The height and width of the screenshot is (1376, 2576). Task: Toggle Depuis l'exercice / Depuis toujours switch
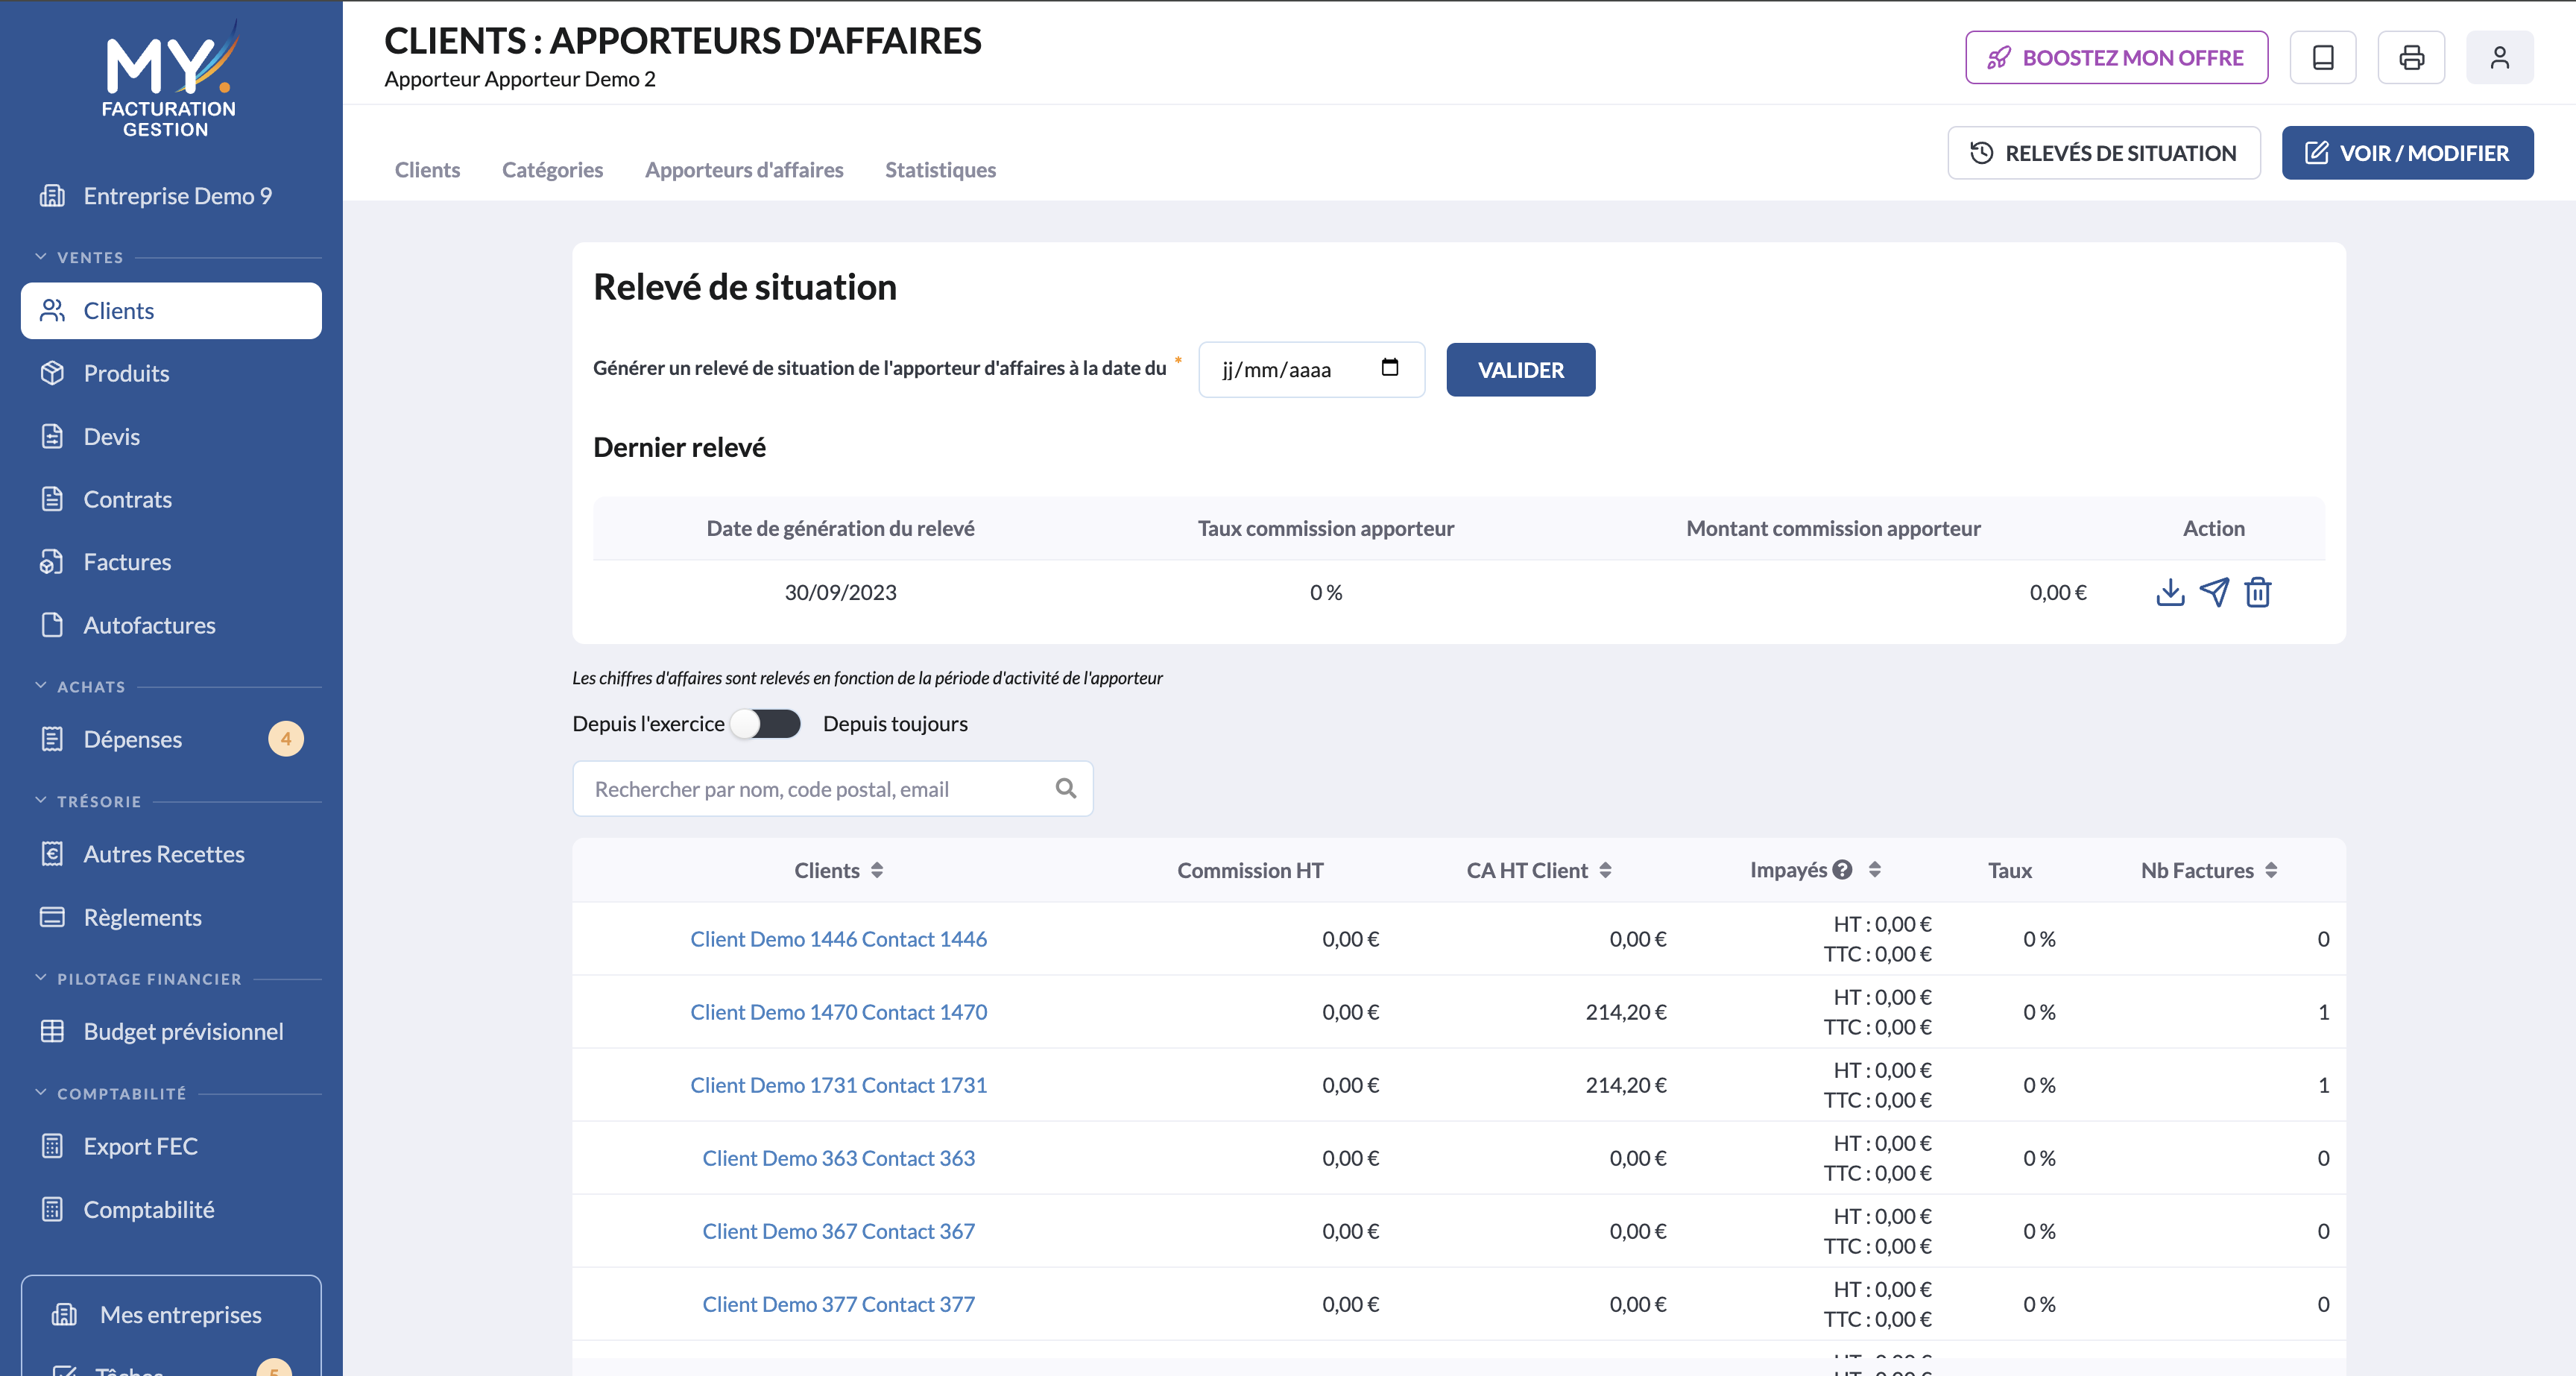click(x=766, y=723)
